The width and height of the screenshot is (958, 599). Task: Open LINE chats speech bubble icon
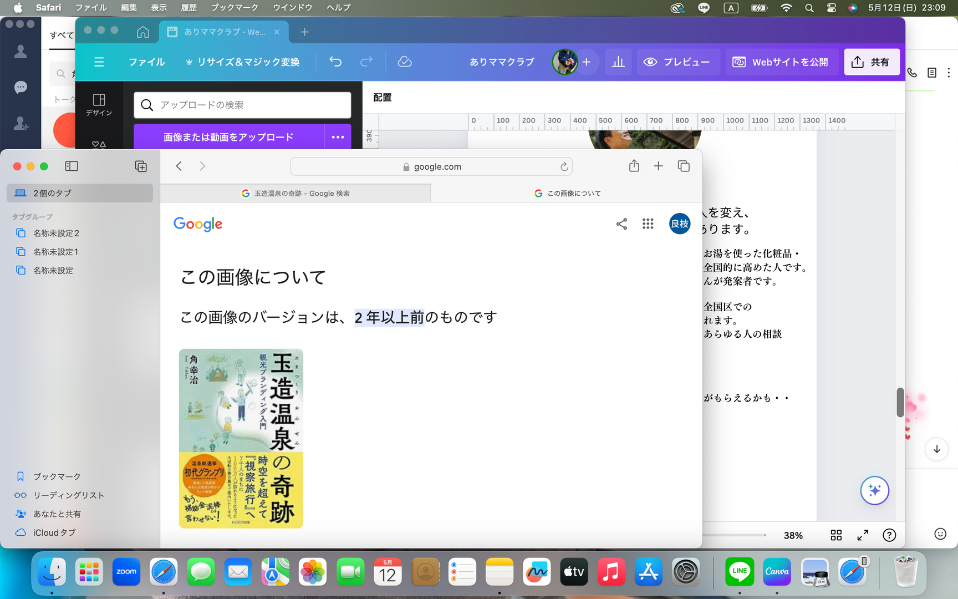click(x=21, y=87)
